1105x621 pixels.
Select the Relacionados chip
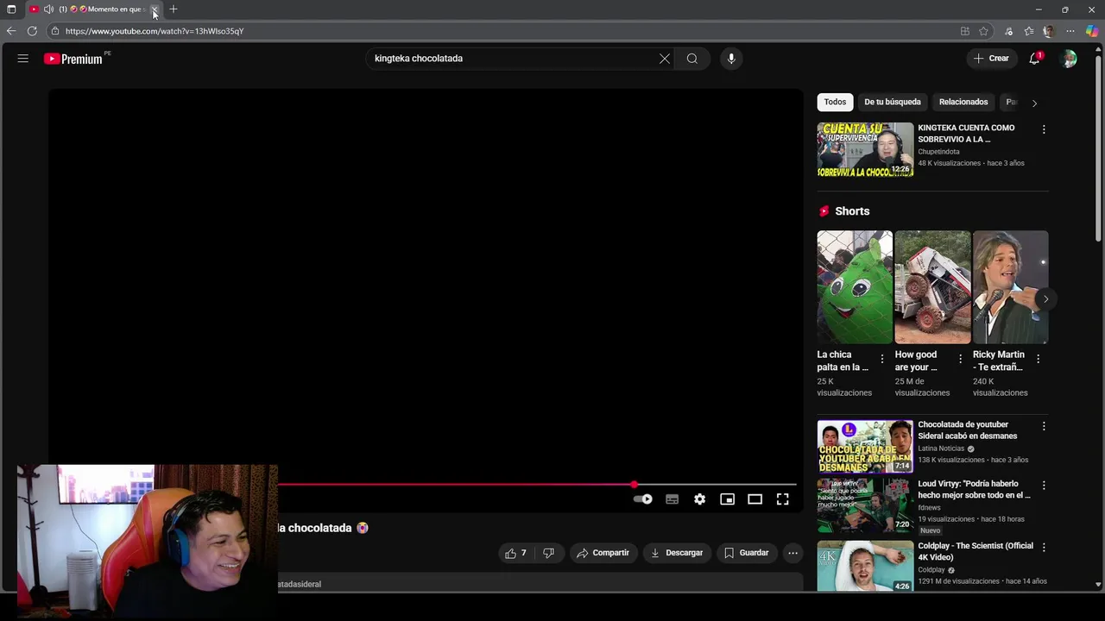tap(963, 102)
